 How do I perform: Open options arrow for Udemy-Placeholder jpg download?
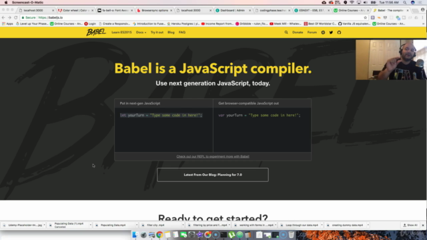(45, 225)
